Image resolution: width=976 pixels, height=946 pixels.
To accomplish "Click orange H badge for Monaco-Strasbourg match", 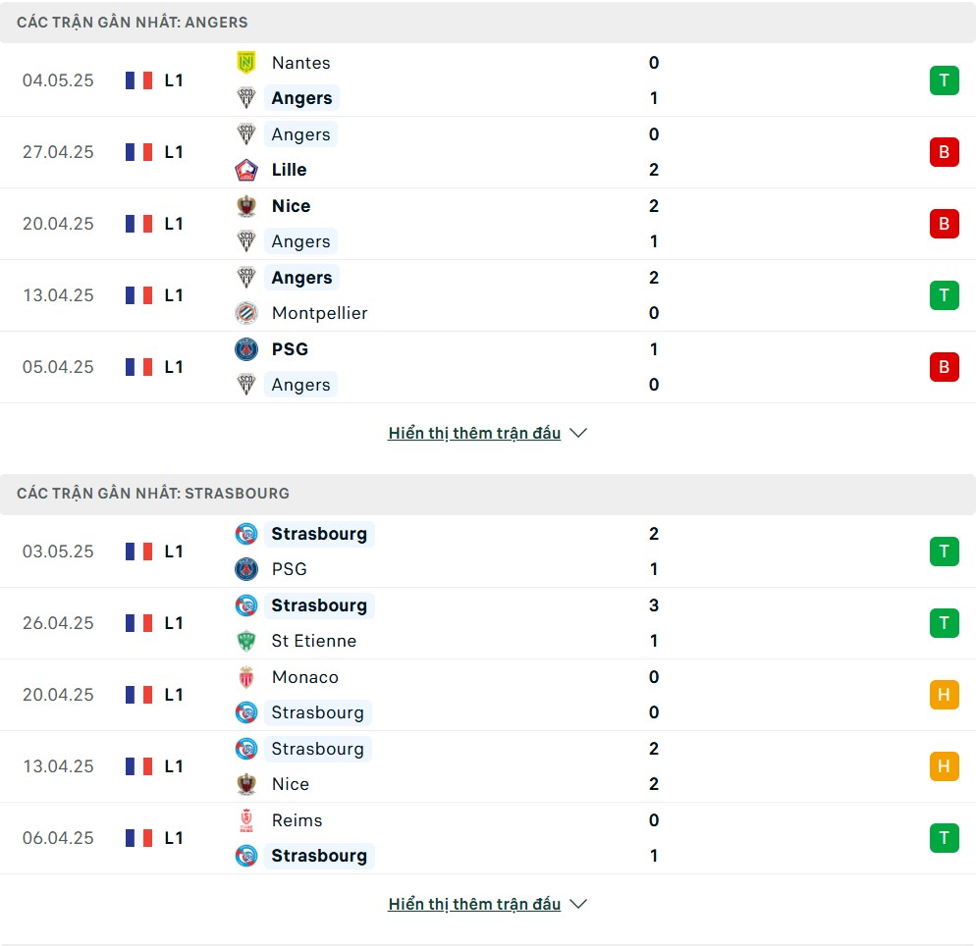I will (x=945, y=694).
